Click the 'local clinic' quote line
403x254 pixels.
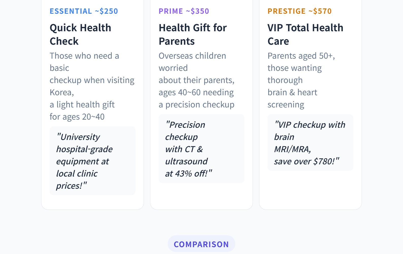(77, 174)
